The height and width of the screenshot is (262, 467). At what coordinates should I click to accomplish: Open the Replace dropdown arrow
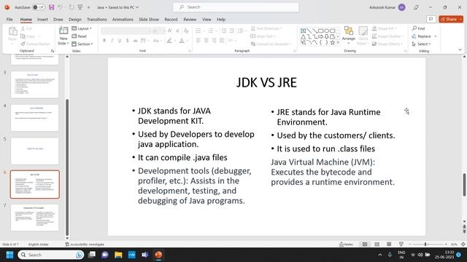tap(436, 36)
